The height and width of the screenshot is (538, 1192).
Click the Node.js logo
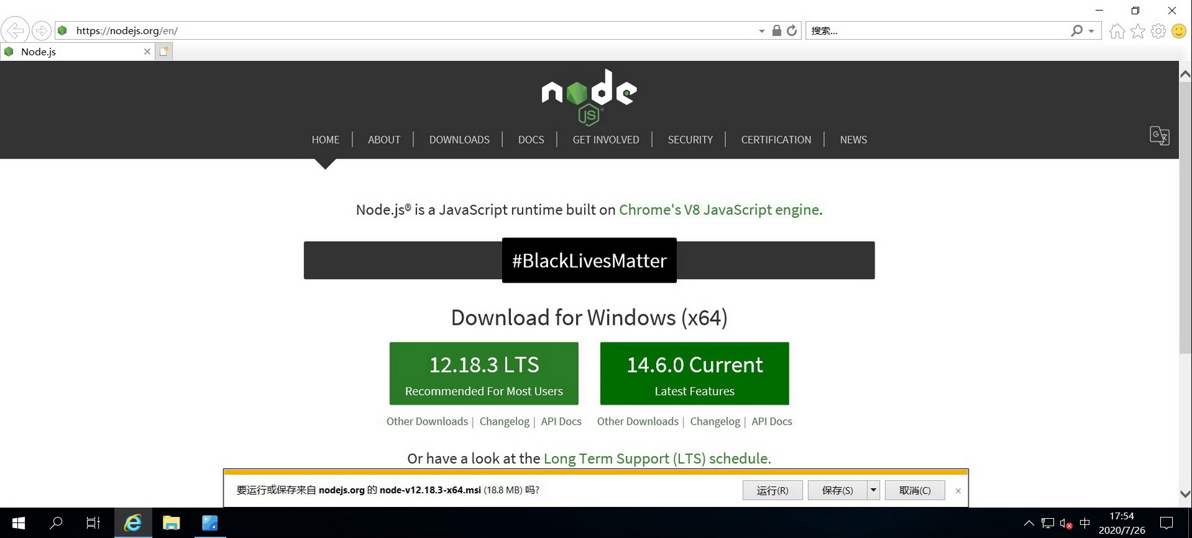click(x=589, y=98)
